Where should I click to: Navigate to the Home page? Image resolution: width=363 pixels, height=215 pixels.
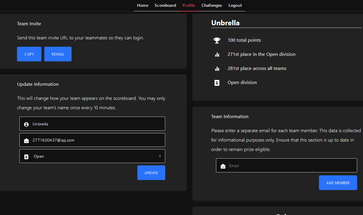[x=143, y=5]
